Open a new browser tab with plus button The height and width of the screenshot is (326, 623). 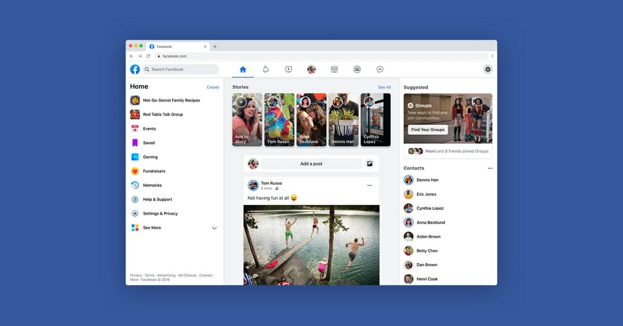[x=215, y=46]
